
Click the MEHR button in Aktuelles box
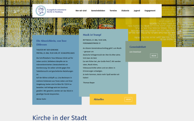[x=128, y=99]
